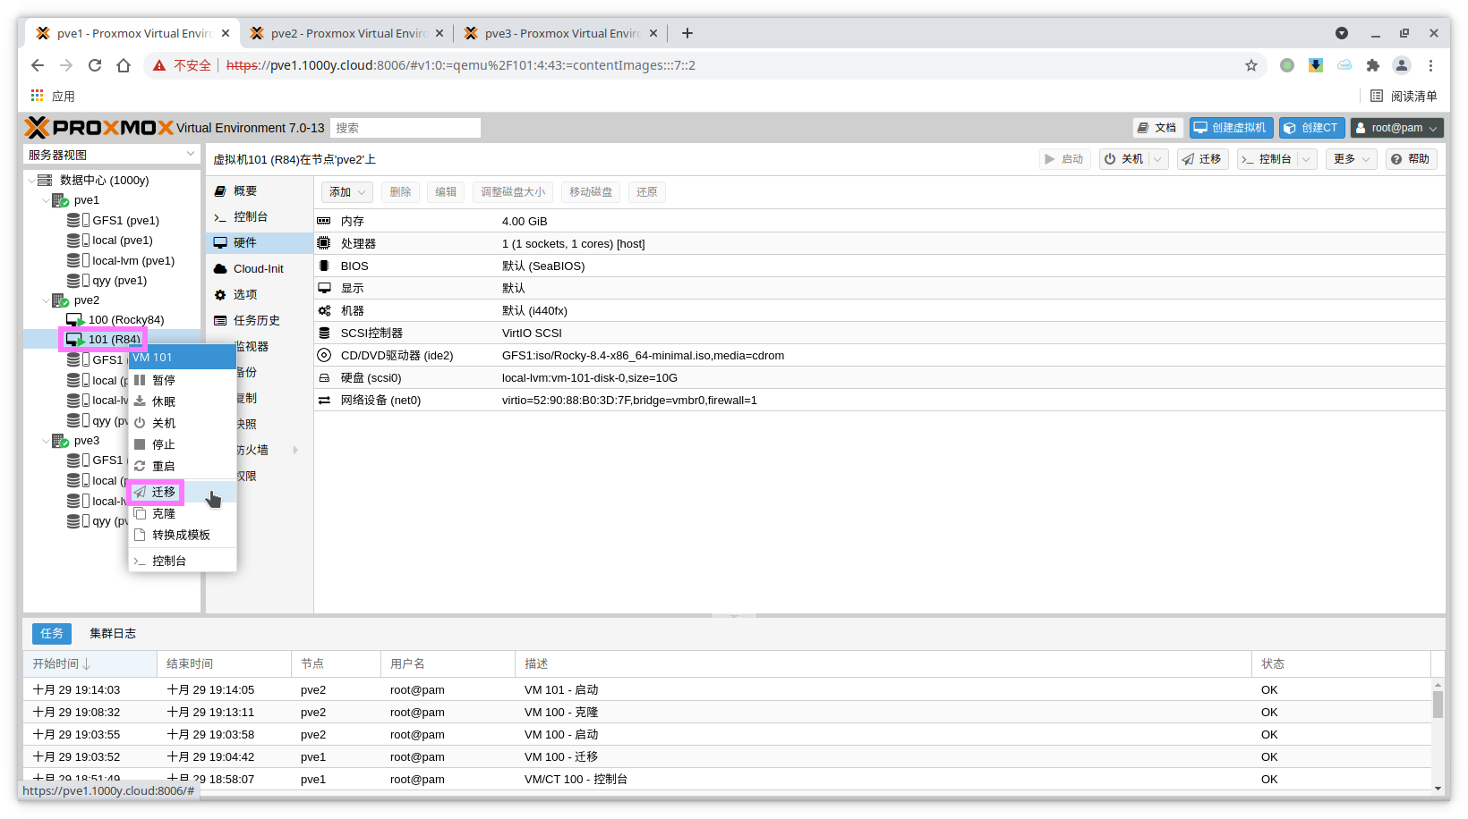The height and width of the screenshot is (819, 1468).
Task: Click the Options (选项) gear icon
Action: click(x=220, y=294)
